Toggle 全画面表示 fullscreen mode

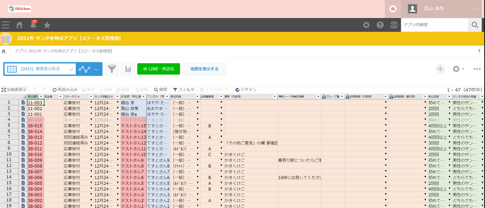tap(14, 89)
